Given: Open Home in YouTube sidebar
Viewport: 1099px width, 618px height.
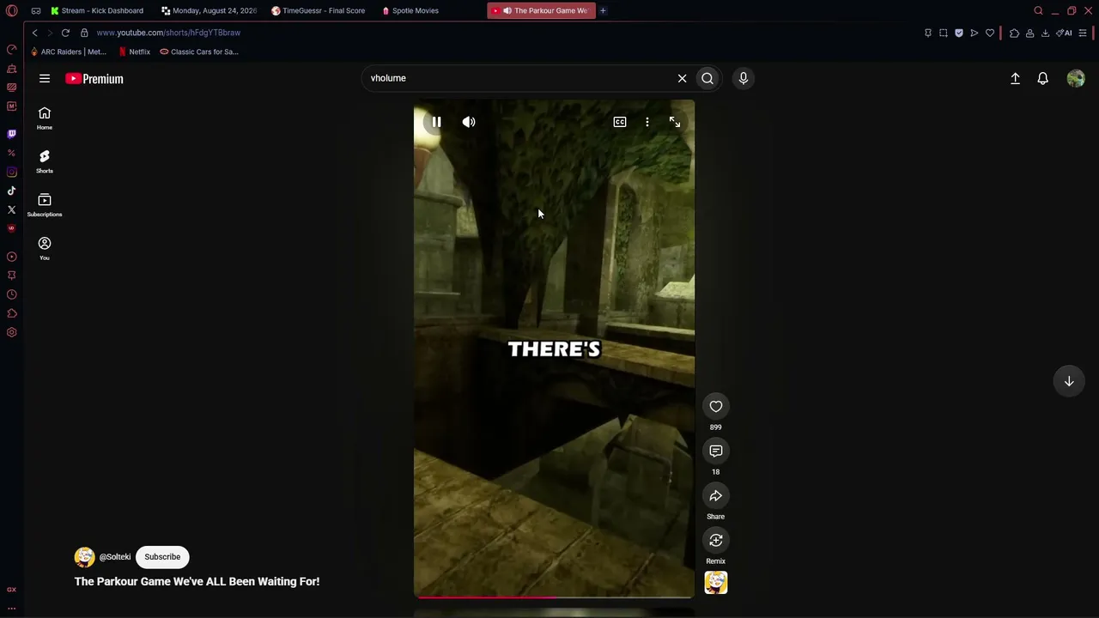Looking at the screenshot, I should (x=45, y=118).
